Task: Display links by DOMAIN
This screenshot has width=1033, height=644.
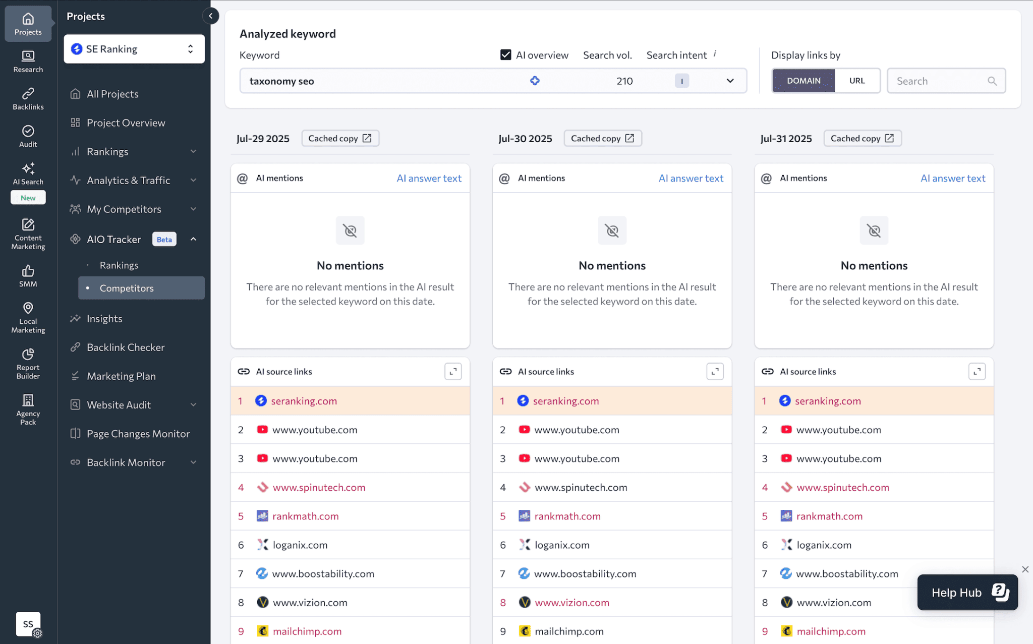Action: pyautogui.click(x=804, y=81)
